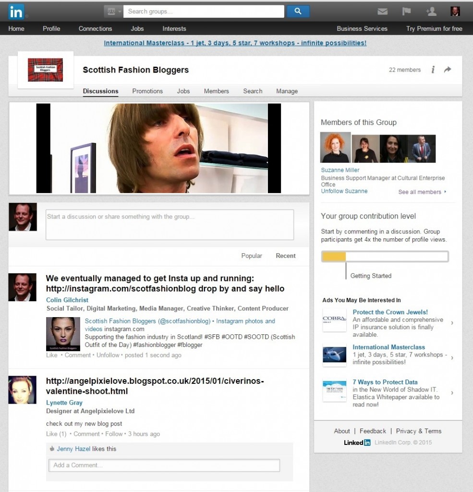
Task: Switch to the group Search tab
Action: click(x=253, y=91)
